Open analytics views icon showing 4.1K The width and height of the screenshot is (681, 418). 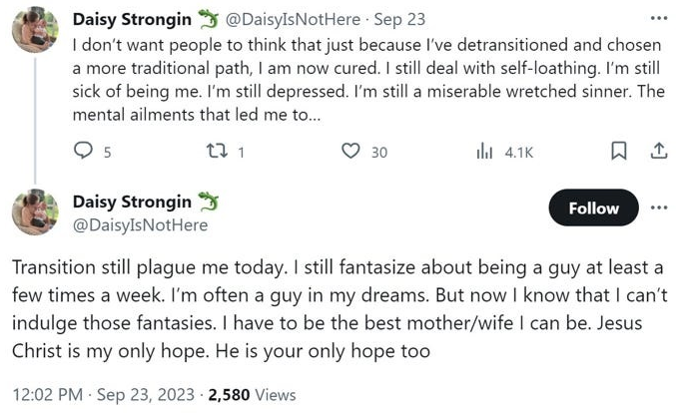point(484,152)
